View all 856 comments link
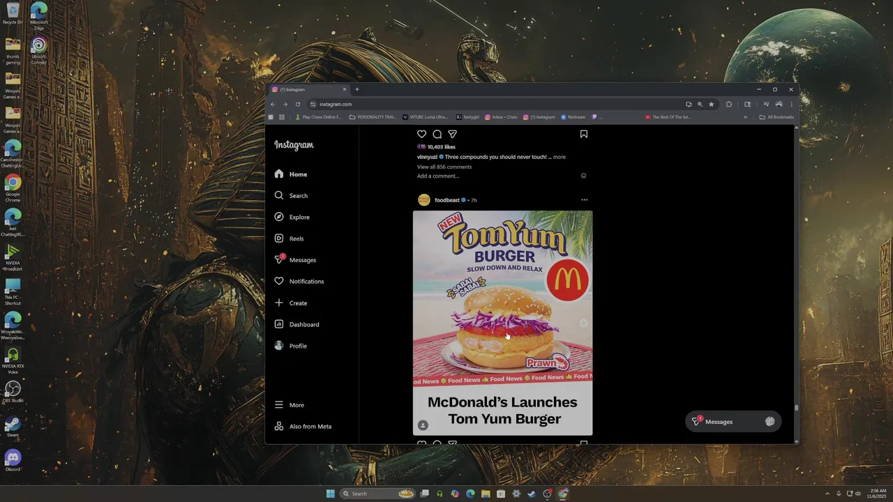The image size is (893, 502). tap(444, 167)
